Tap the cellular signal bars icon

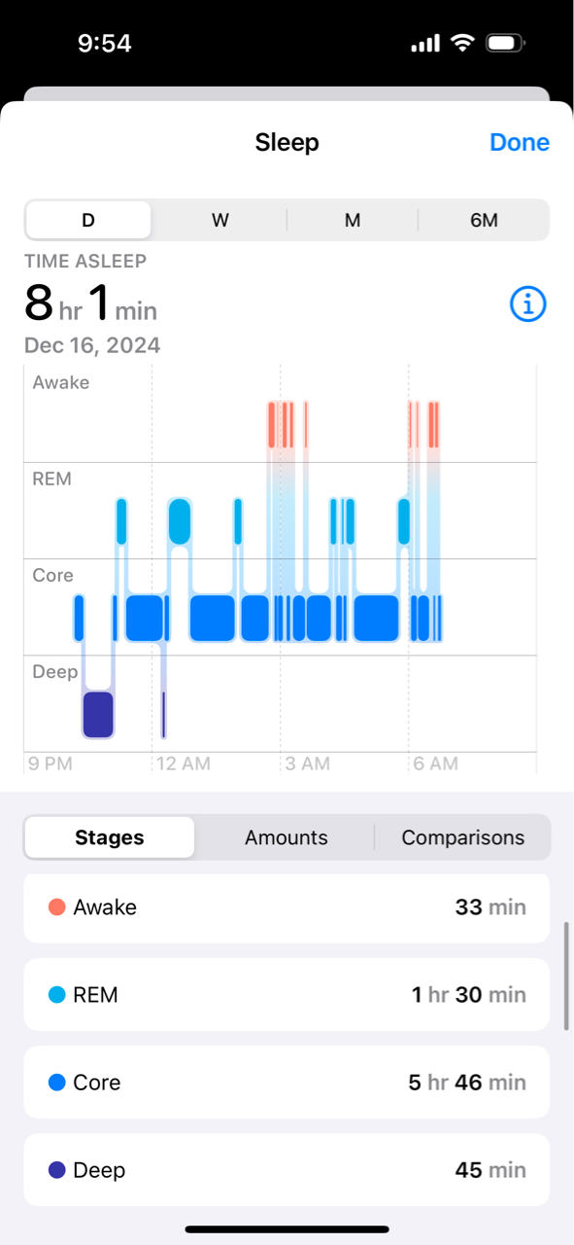[425, 44]
